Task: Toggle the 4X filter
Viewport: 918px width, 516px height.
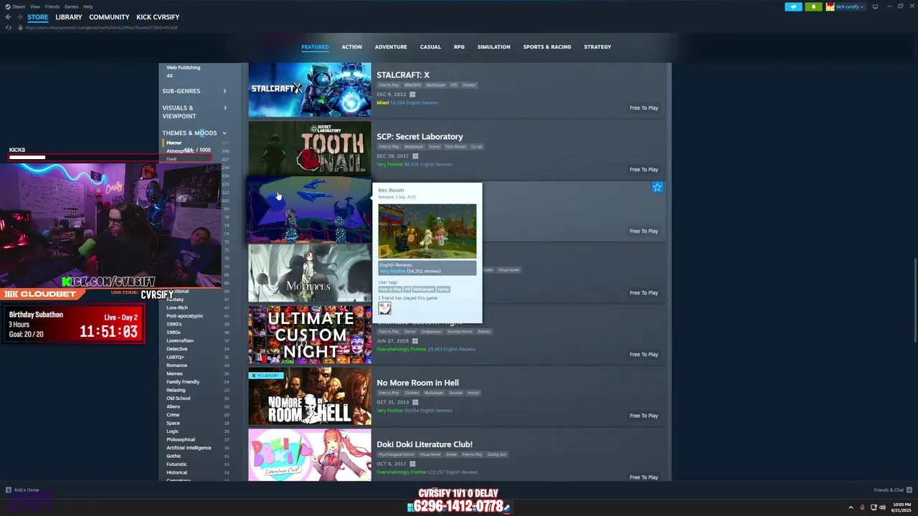Action: coord(170,75)
